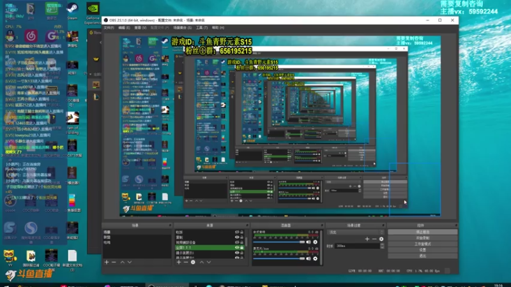Click the Sources list vertical scrollbar
The image size is (511, 287).
click(x=246, y=242)
